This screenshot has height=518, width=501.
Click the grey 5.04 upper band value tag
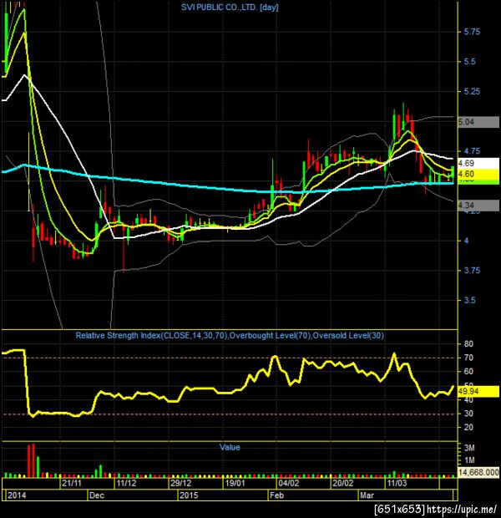coord(478,122)
